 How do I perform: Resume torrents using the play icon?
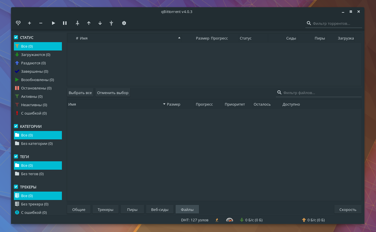click(x=54, y=23)
